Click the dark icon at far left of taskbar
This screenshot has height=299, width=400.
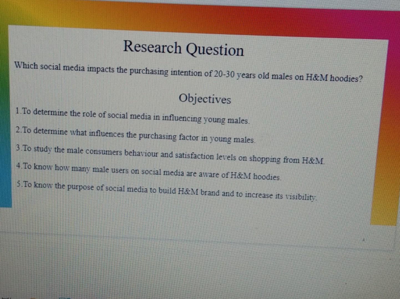coord(5,298)
